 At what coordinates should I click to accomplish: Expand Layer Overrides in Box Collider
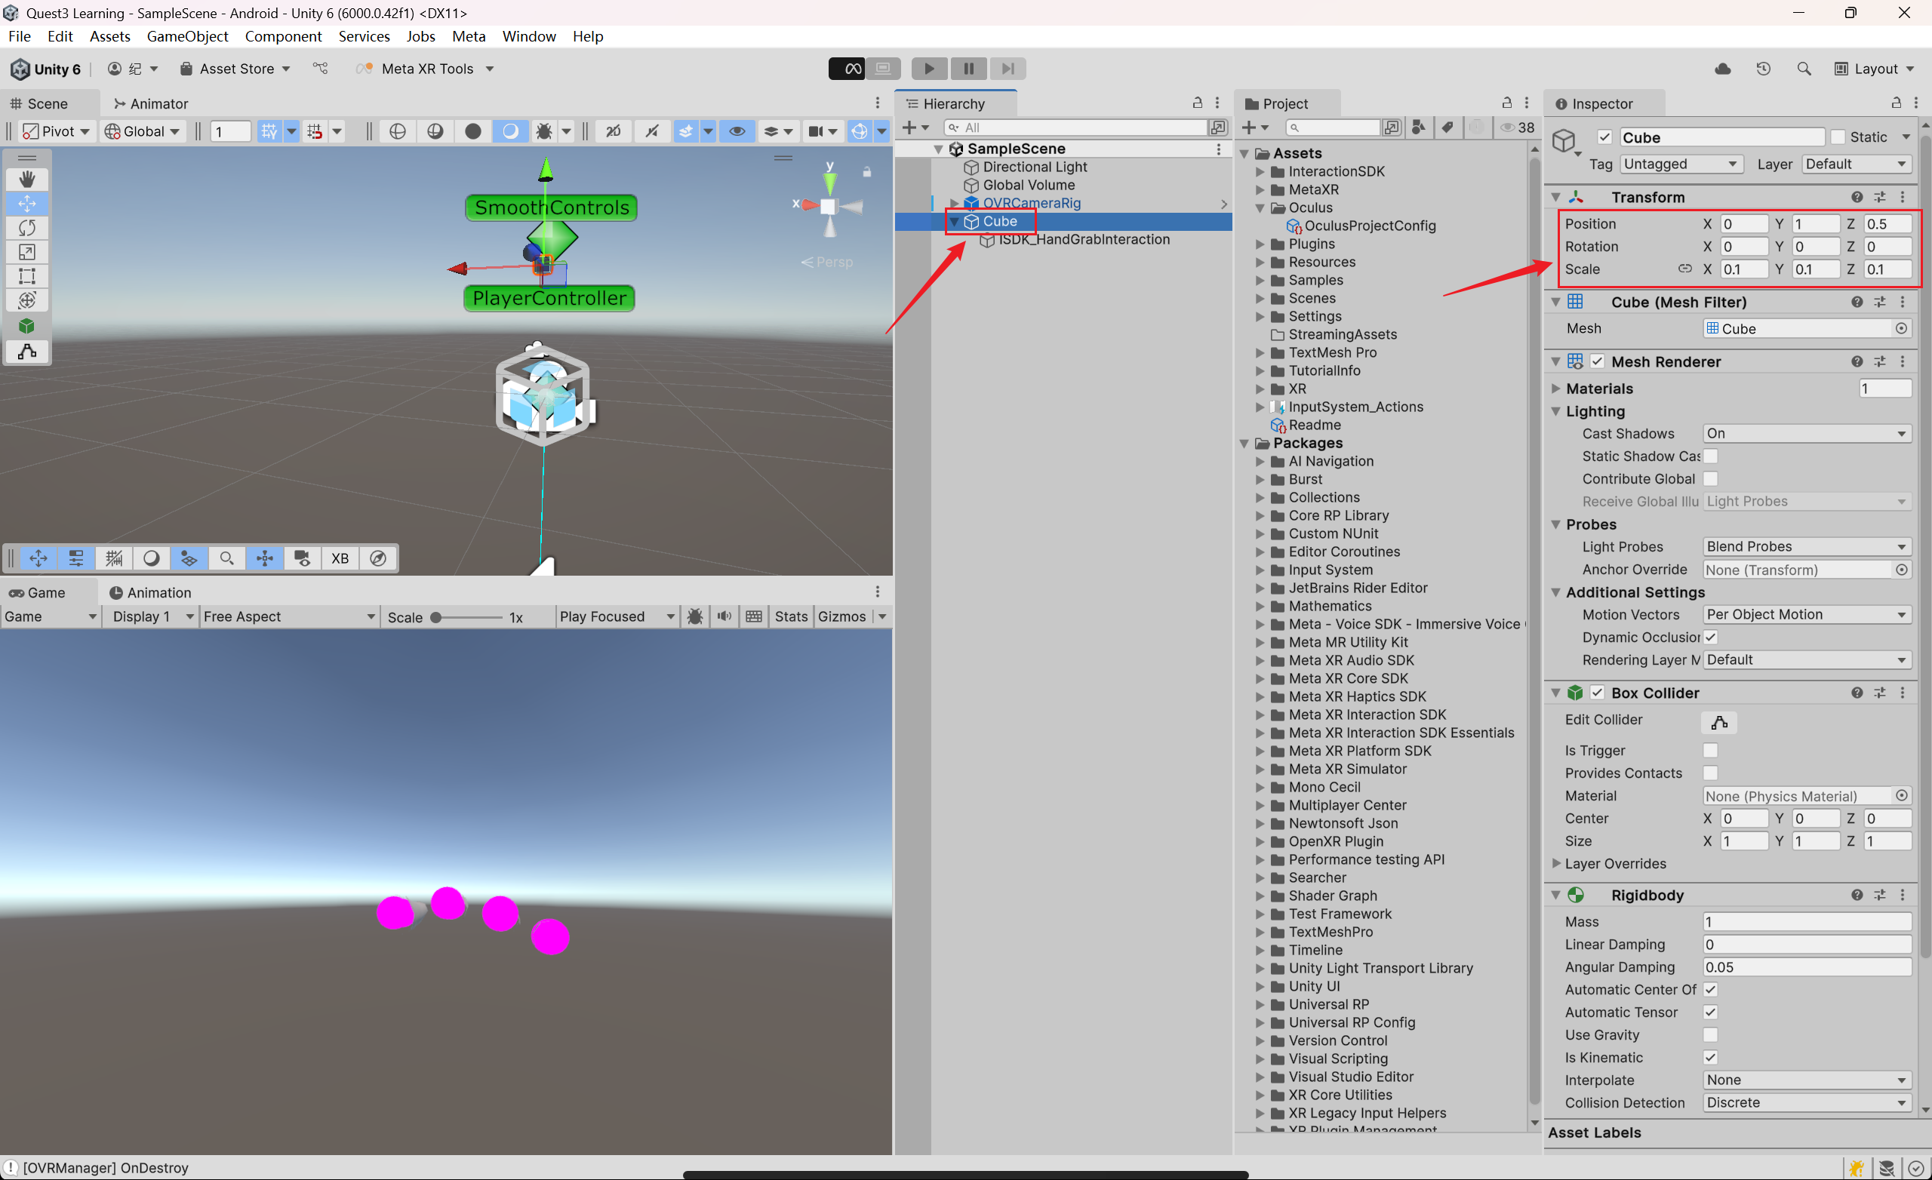pos(1556,864)
